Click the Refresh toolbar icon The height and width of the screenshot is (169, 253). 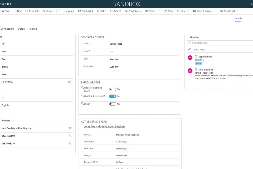(x=112, y=11)
